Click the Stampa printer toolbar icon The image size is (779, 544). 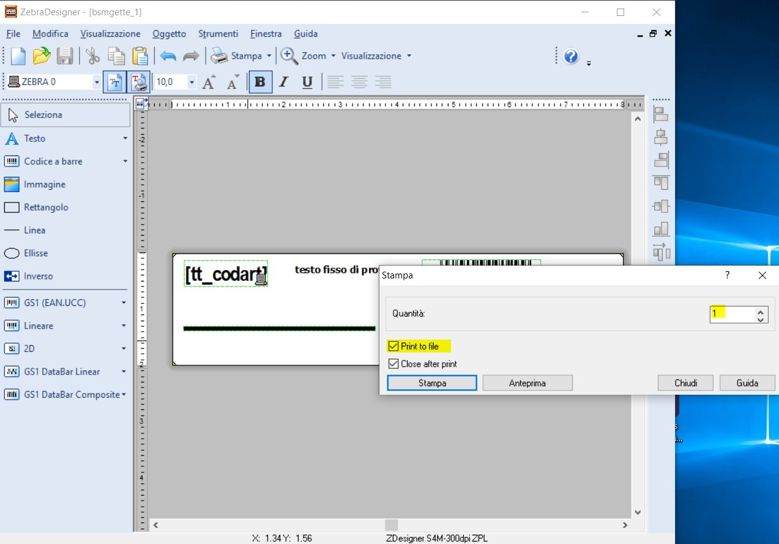click(219, 56)
